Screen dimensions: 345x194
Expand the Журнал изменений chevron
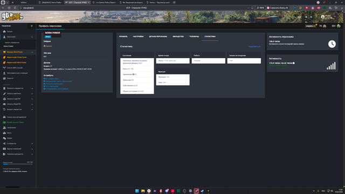tap(32, 149)
